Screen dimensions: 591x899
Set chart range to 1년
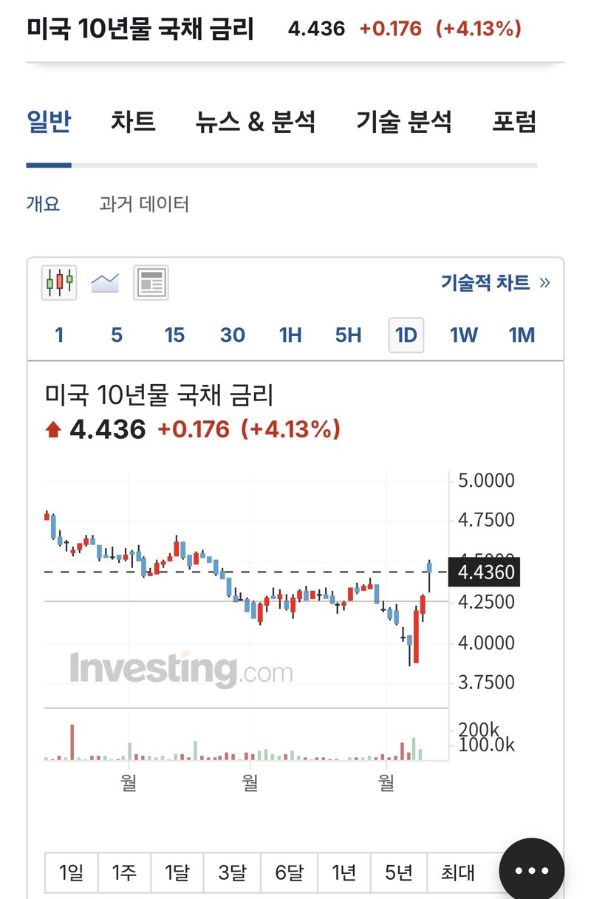(x=344, y=873)
